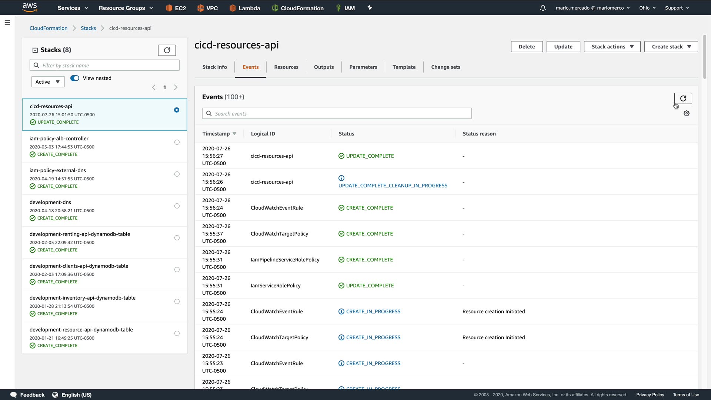This screenshot has width=711, height=400.
Task: Click the Delete stack button
Action: tap(527, 47)
